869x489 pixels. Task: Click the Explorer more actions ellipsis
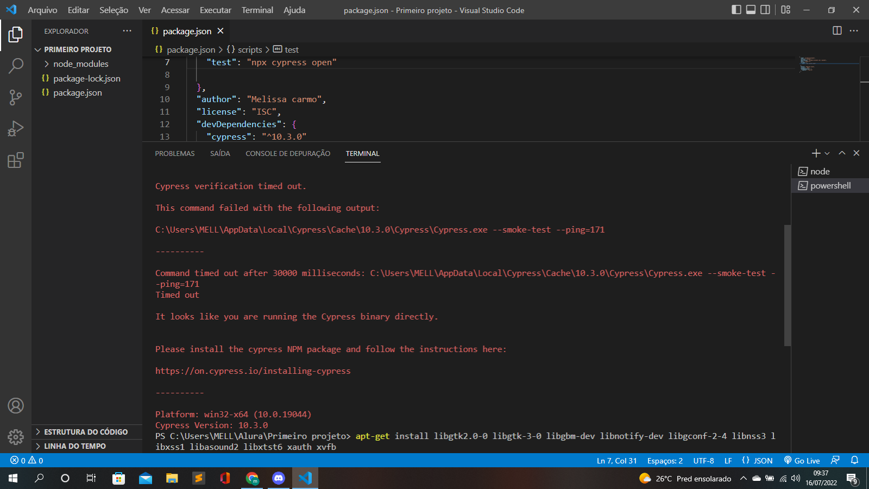(127, 31)
